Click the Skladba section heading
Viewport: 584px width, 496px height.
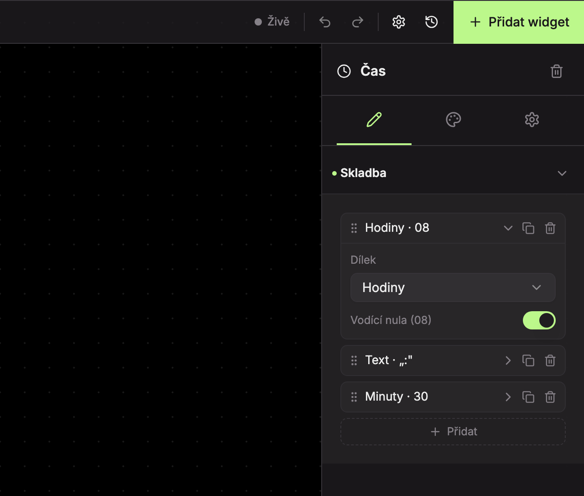click(363, 173)
